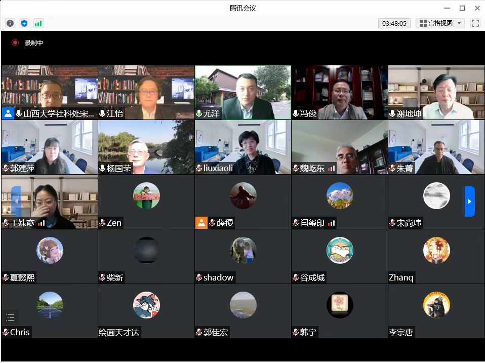Go to next page with the right arrow

pos(469,201)
